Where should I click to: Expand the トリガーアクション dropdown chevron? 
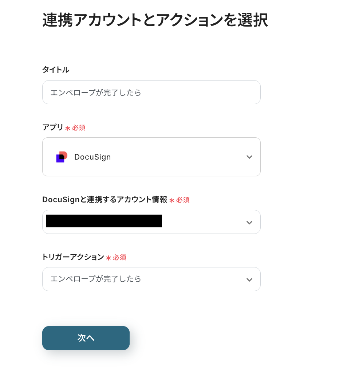pos(249,279)
